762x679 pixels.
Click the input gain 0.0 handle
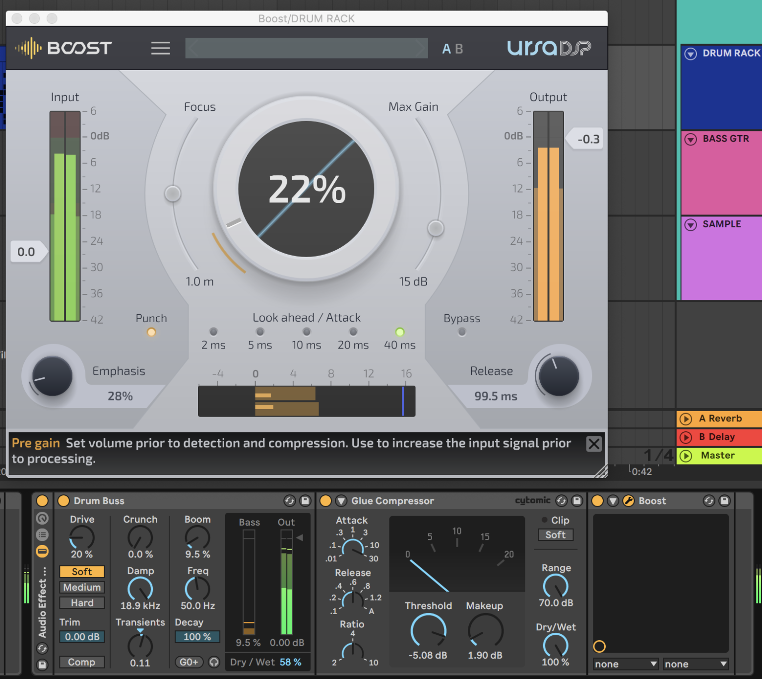29,252
